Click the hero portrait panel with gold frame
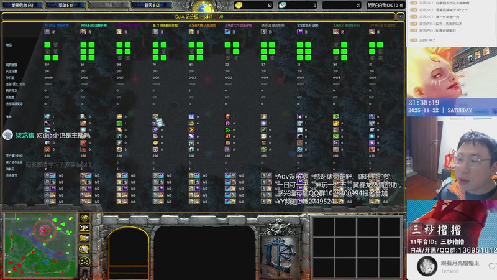 (x=129, y=253)
